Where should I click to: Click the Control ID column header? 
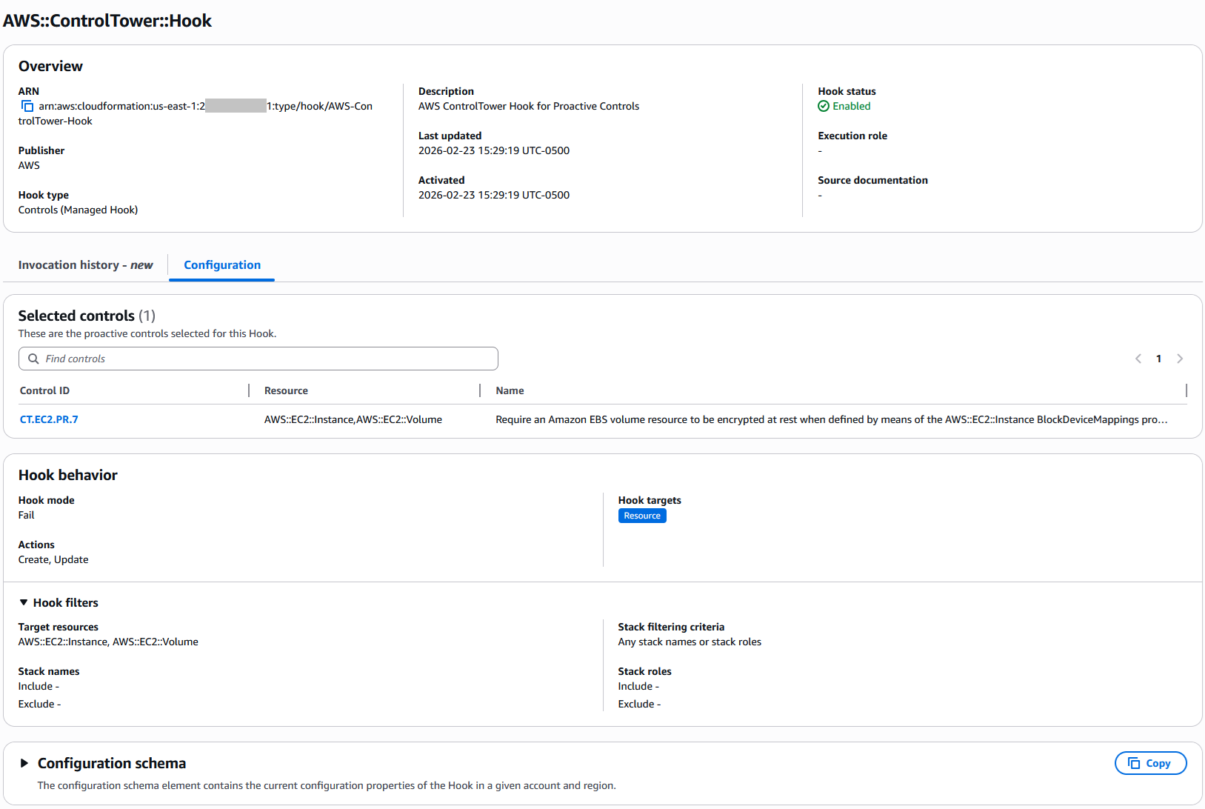coord(44,390)
